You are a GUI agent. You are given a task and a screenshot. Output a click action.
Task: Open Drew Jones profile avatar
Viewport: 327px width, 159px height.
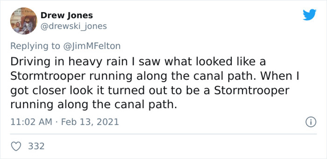click(24, 21)
